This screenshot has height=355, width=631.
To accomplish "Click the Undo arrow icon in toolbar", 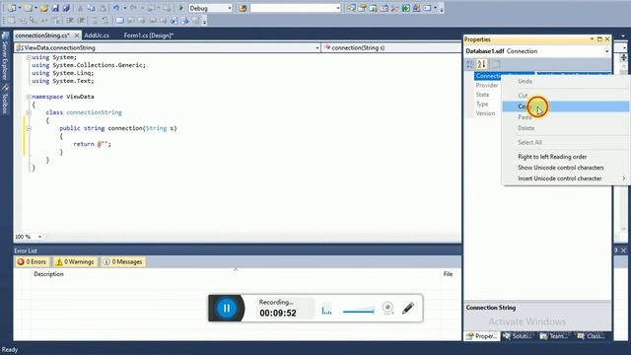I will [116, 8].
